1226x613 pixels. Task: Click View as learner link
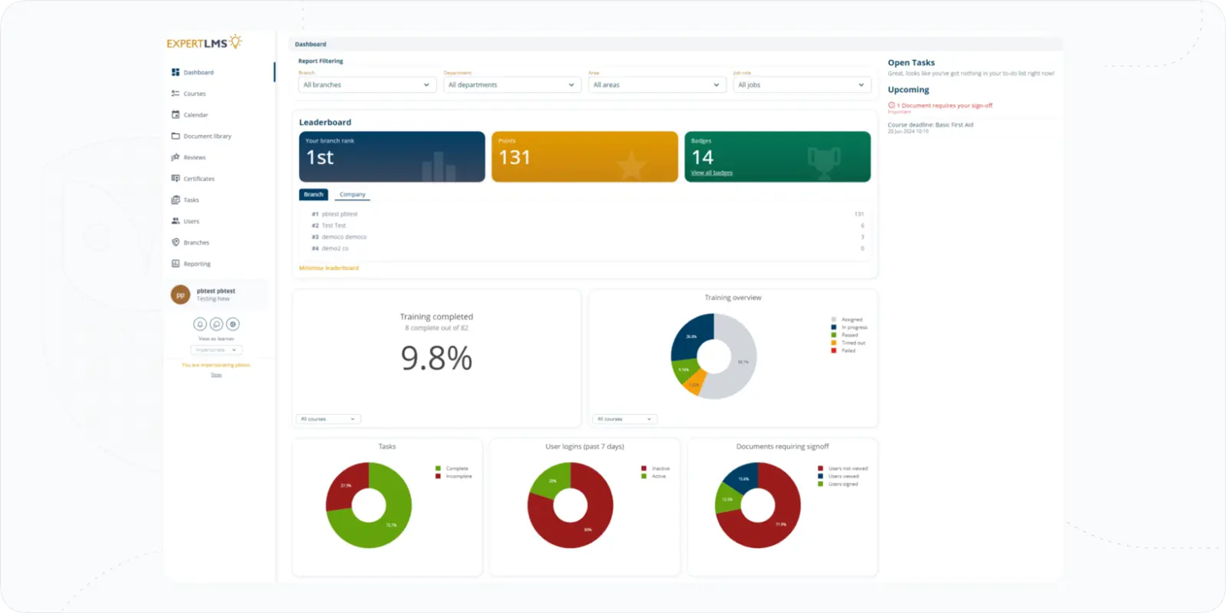[x=216, y=339]
